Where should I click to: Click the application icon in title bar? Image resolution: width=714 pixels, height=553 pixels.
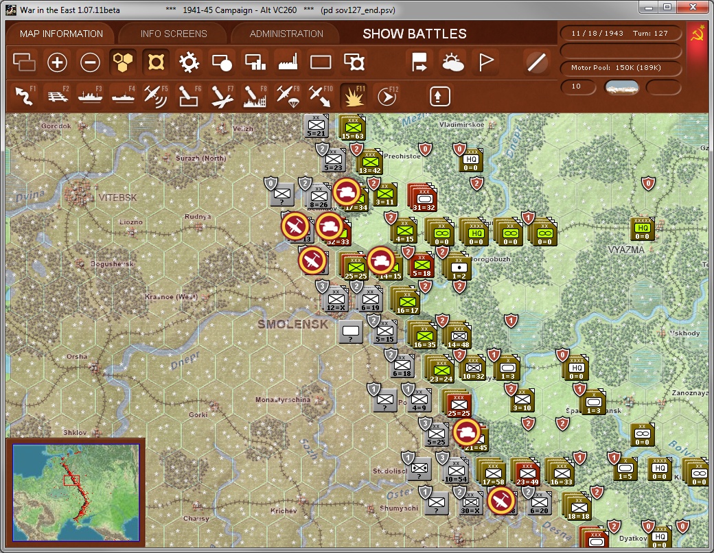point(12,10)
